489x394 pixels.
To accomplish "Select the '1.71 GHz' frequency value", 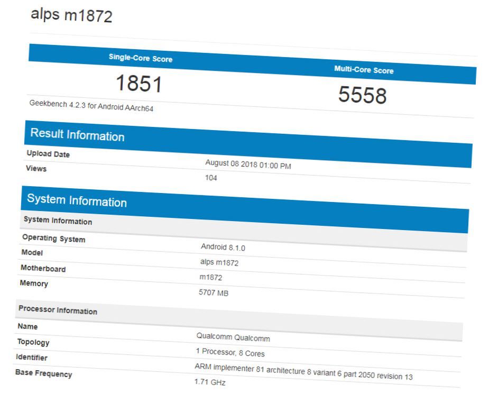I will tap(210, 382).
